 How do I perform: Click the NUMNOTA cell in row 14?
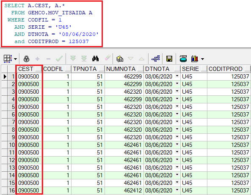pos(124,175)
